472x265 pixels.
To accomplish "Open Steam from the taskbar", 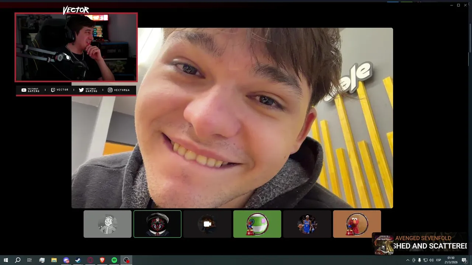I will [x=78, y=260].
